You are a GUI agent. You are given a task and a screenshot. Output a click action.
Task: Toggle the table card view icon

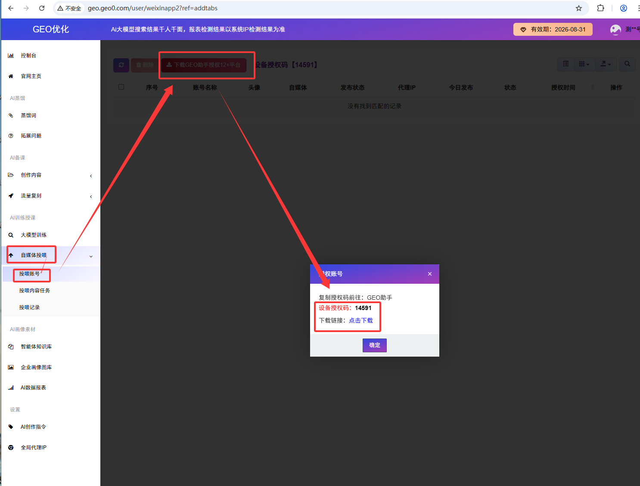point(565,64)
